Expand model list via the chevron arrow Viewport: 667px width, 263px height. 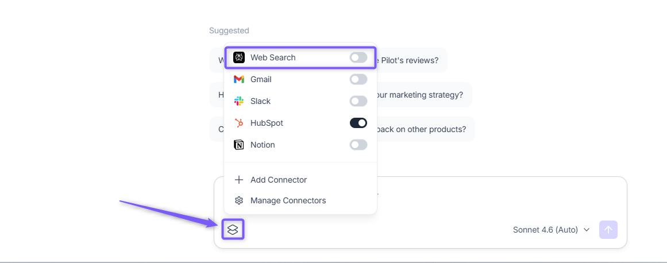587,230
